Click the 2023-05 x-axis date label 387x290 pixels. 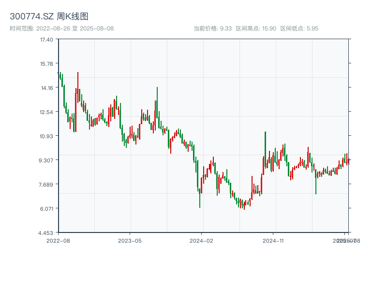[x=130, y=240]
